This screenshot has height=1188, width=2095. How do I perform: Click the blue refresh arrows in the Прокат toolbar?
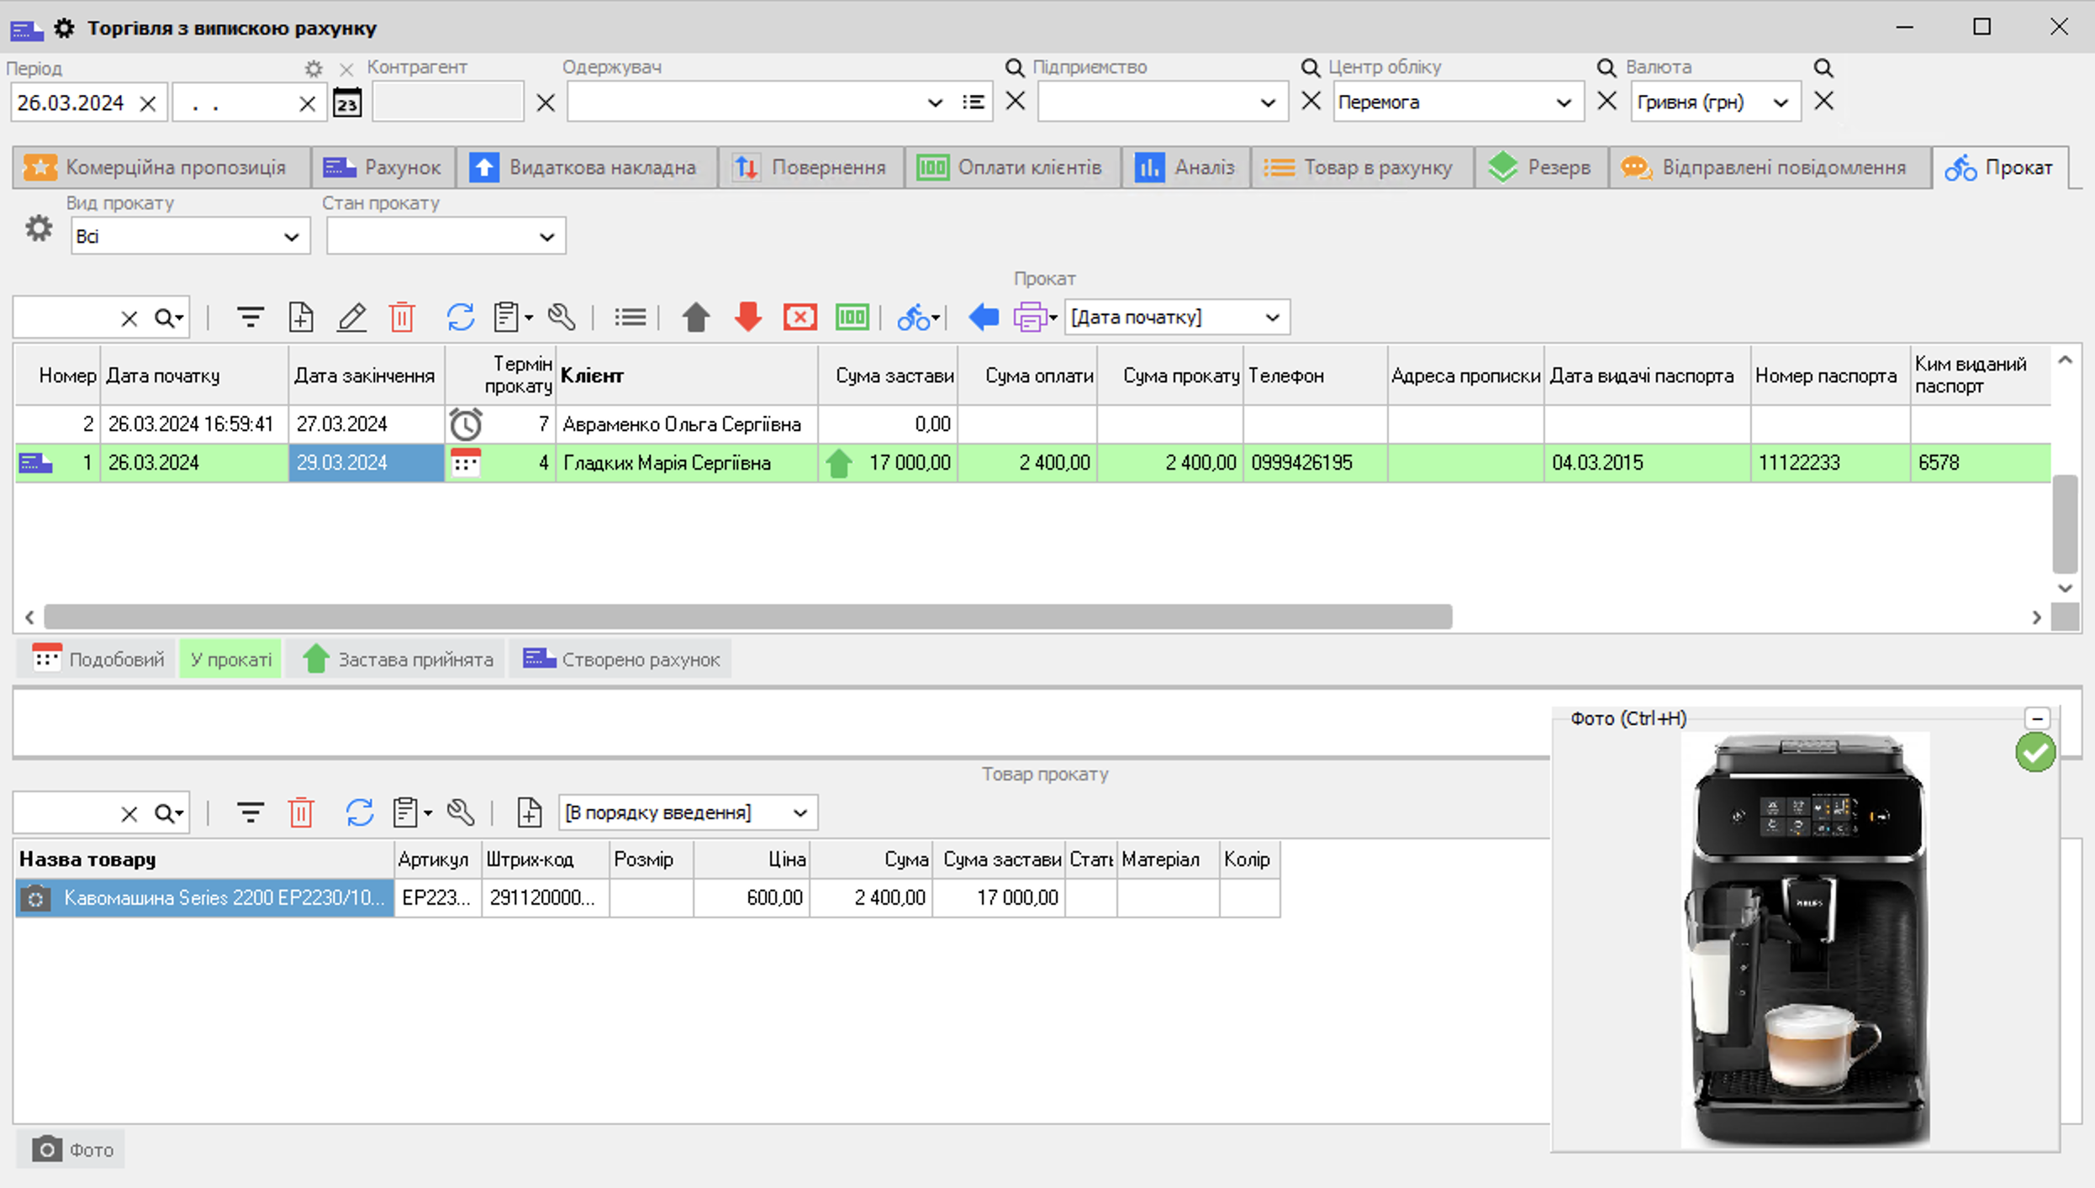pos(460,318)
